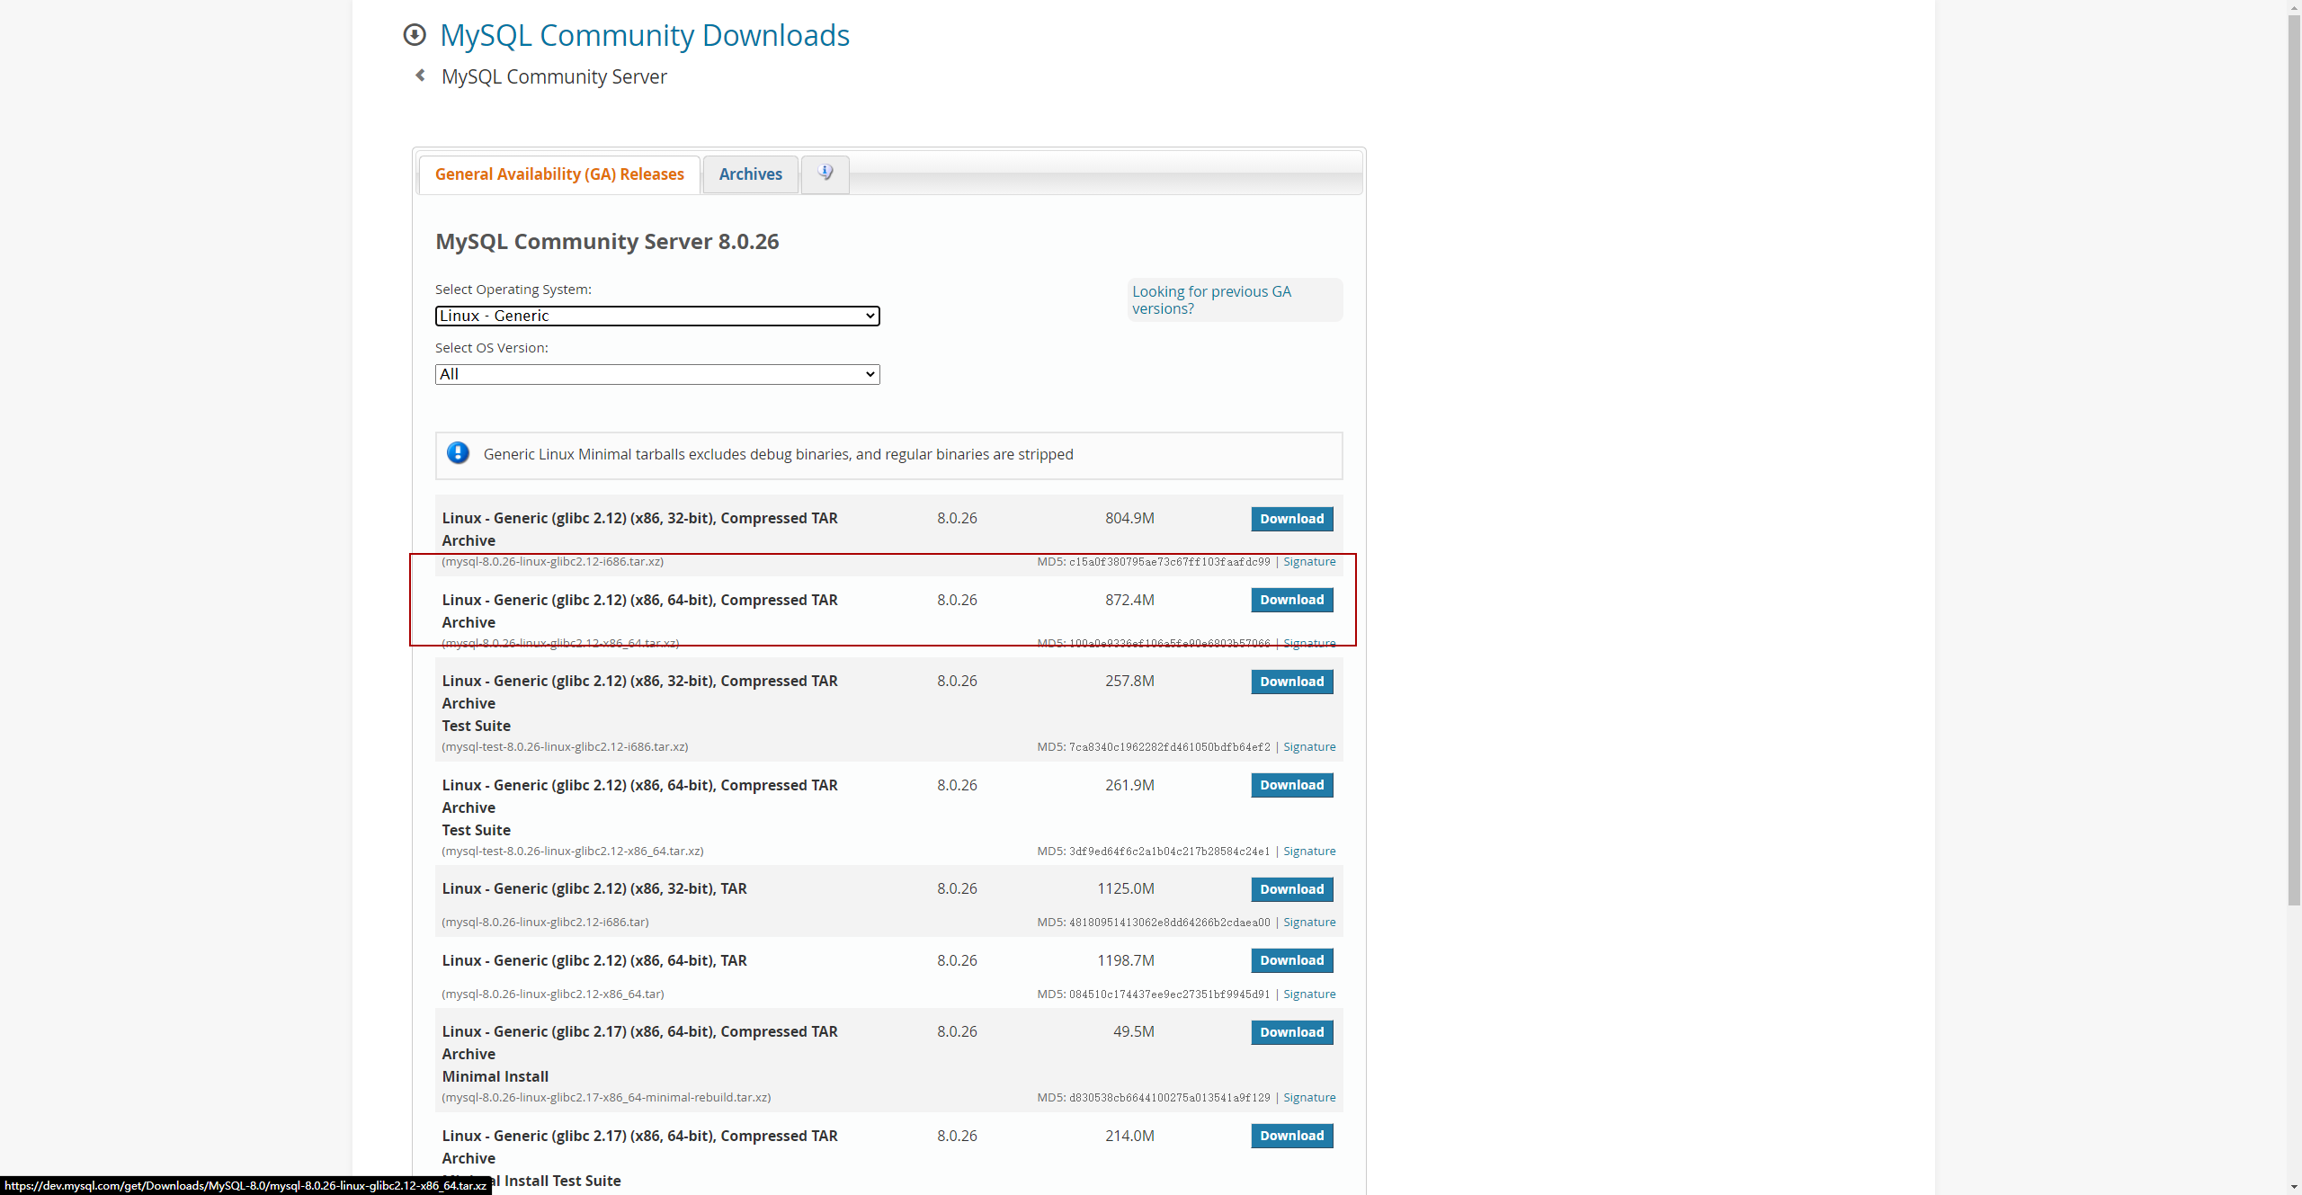Open the information icon tab
The image size is (2302, 1195).
click(825, 173)
